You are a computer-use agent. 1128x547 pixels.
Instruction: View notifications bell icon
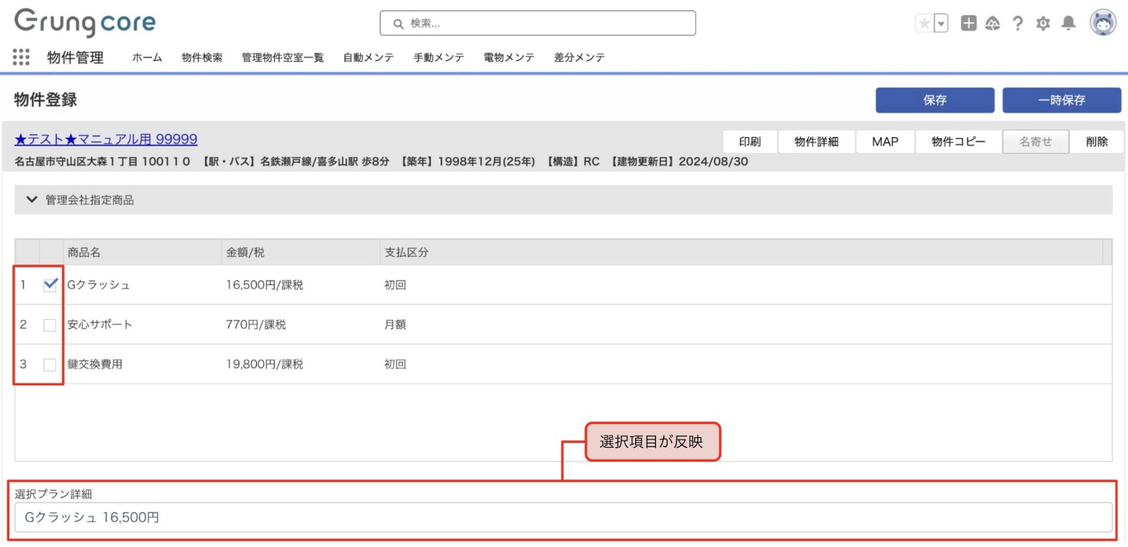(1068, 24)
